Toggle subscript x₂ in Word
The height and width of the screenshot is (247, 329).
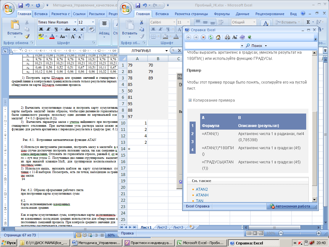[75, 29]
